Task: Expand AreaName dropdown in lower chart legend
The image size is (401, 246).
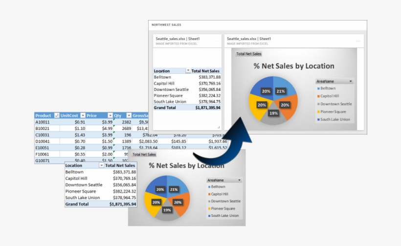Action: [x=239, y=180]
